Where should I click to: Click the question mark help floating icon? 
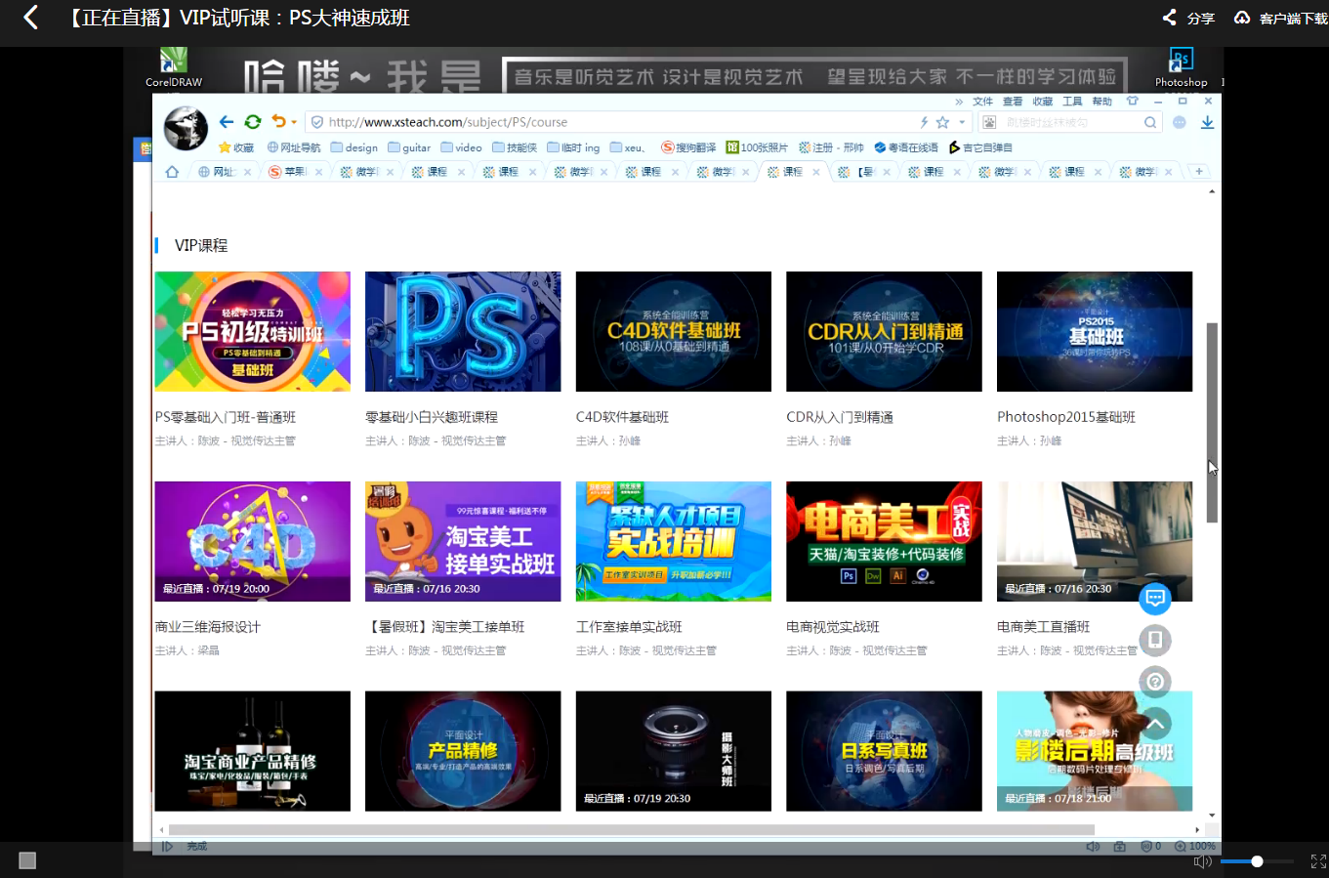[1155, 682]
